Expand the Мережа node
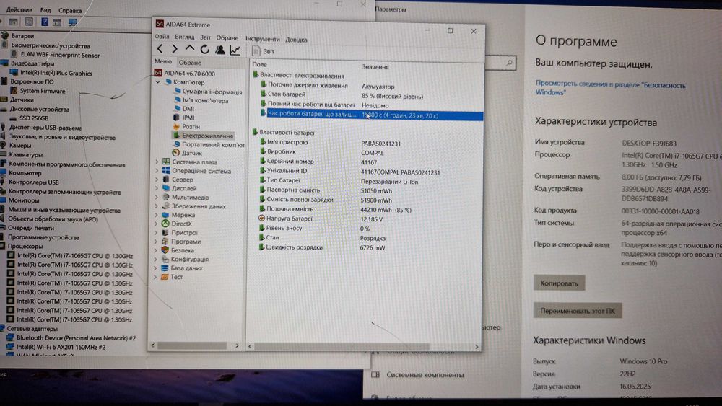 [156, 215]
